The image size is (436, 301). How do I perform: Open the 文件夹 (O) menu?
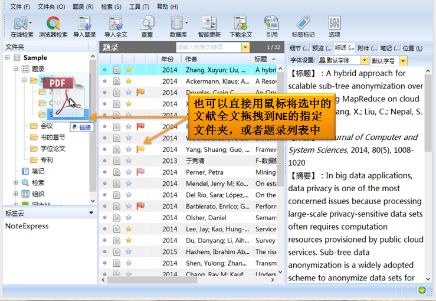tap(51, 6)
